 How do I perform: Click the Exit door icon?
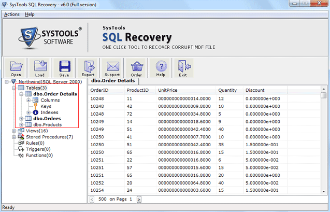pos(184,66)
